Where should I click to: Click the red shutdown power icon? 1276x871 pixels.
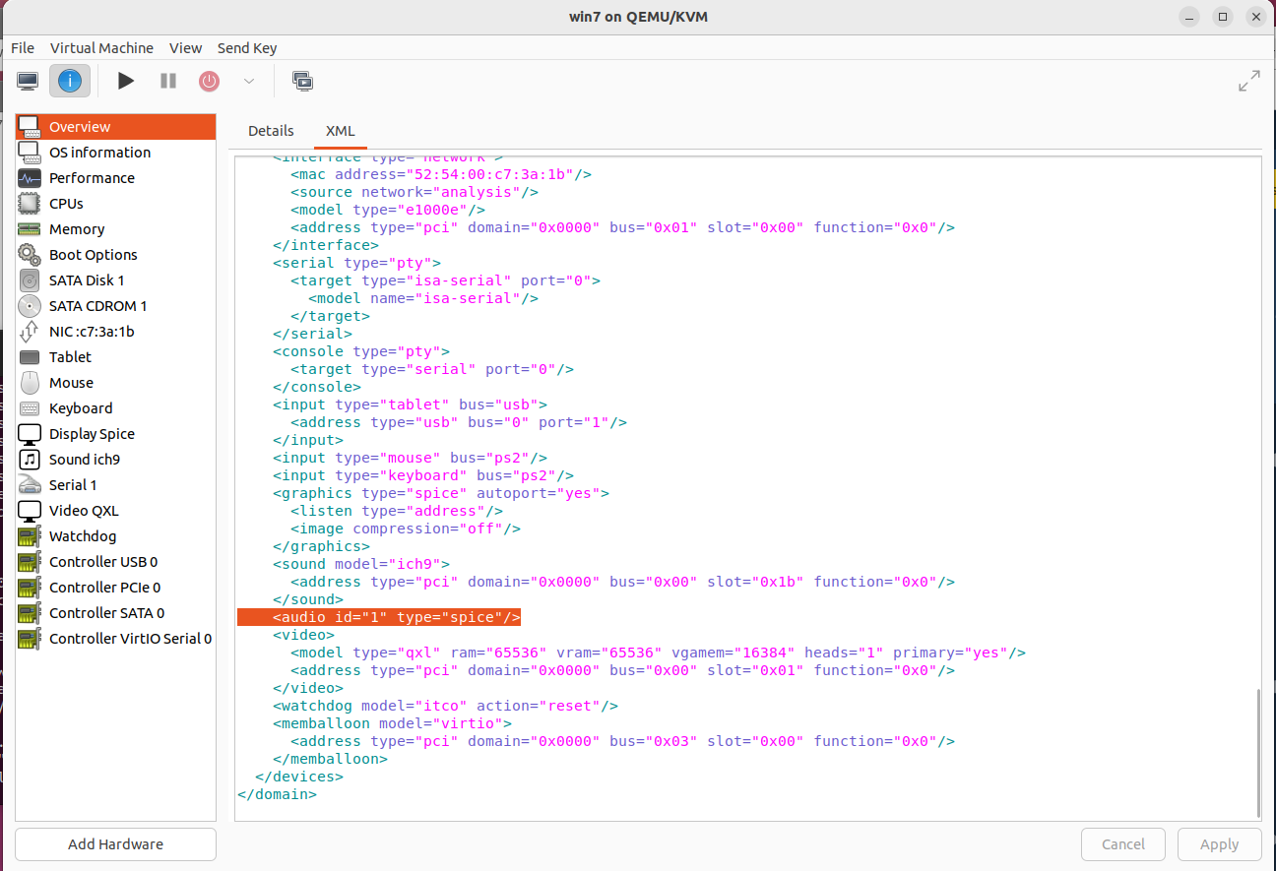click(x=209, y=81)
